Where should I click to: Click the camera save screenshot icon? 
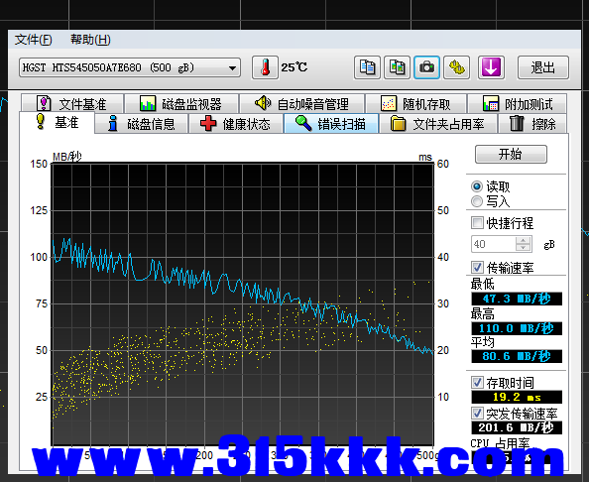point(426,67)
